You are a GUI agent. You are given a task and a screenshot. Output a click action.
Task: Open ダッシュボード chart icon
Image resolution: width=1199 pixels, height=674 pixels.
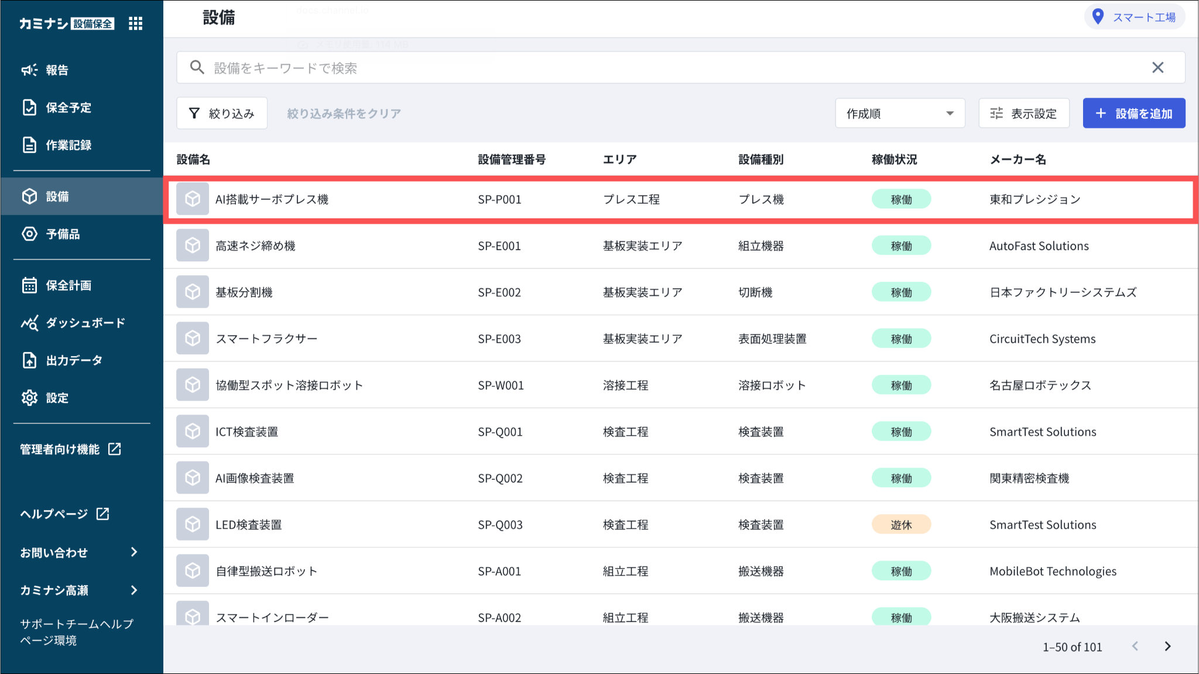click(x=29, y=323)
